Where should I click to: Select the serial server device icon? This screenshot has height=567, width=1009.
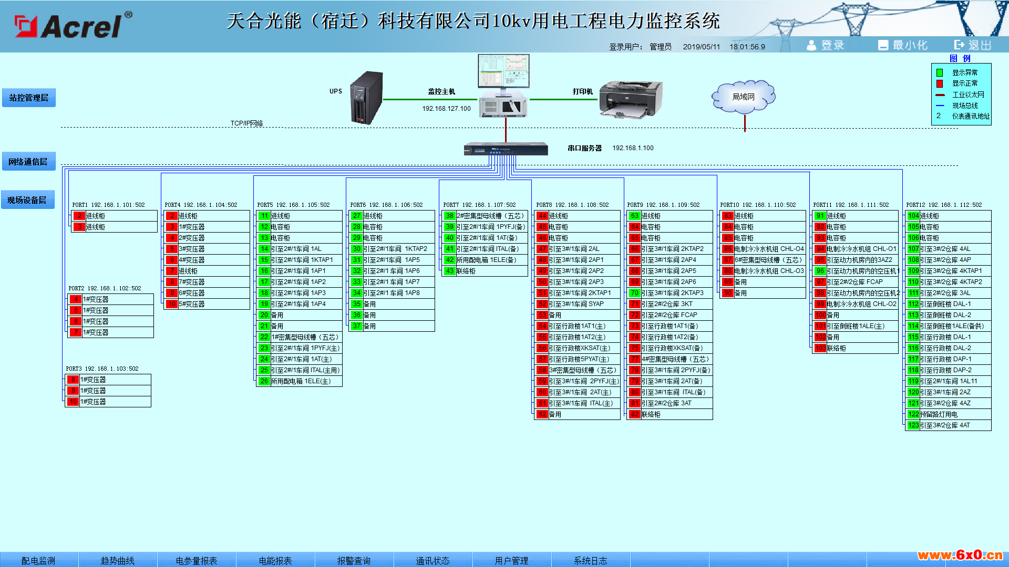click(506, 149)
